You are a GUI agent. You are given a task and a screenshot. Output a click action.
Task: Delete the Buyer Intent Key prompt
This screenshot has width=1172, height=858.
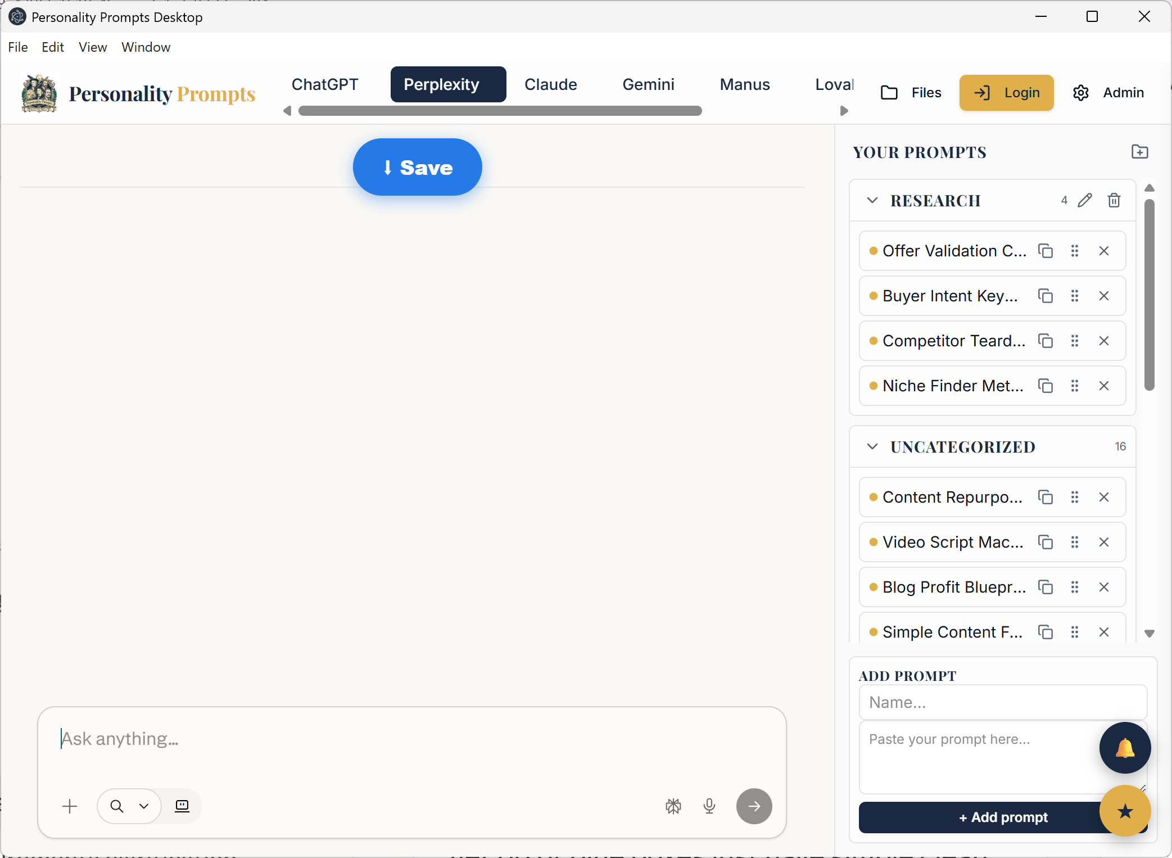click(x=1104, y=296)
